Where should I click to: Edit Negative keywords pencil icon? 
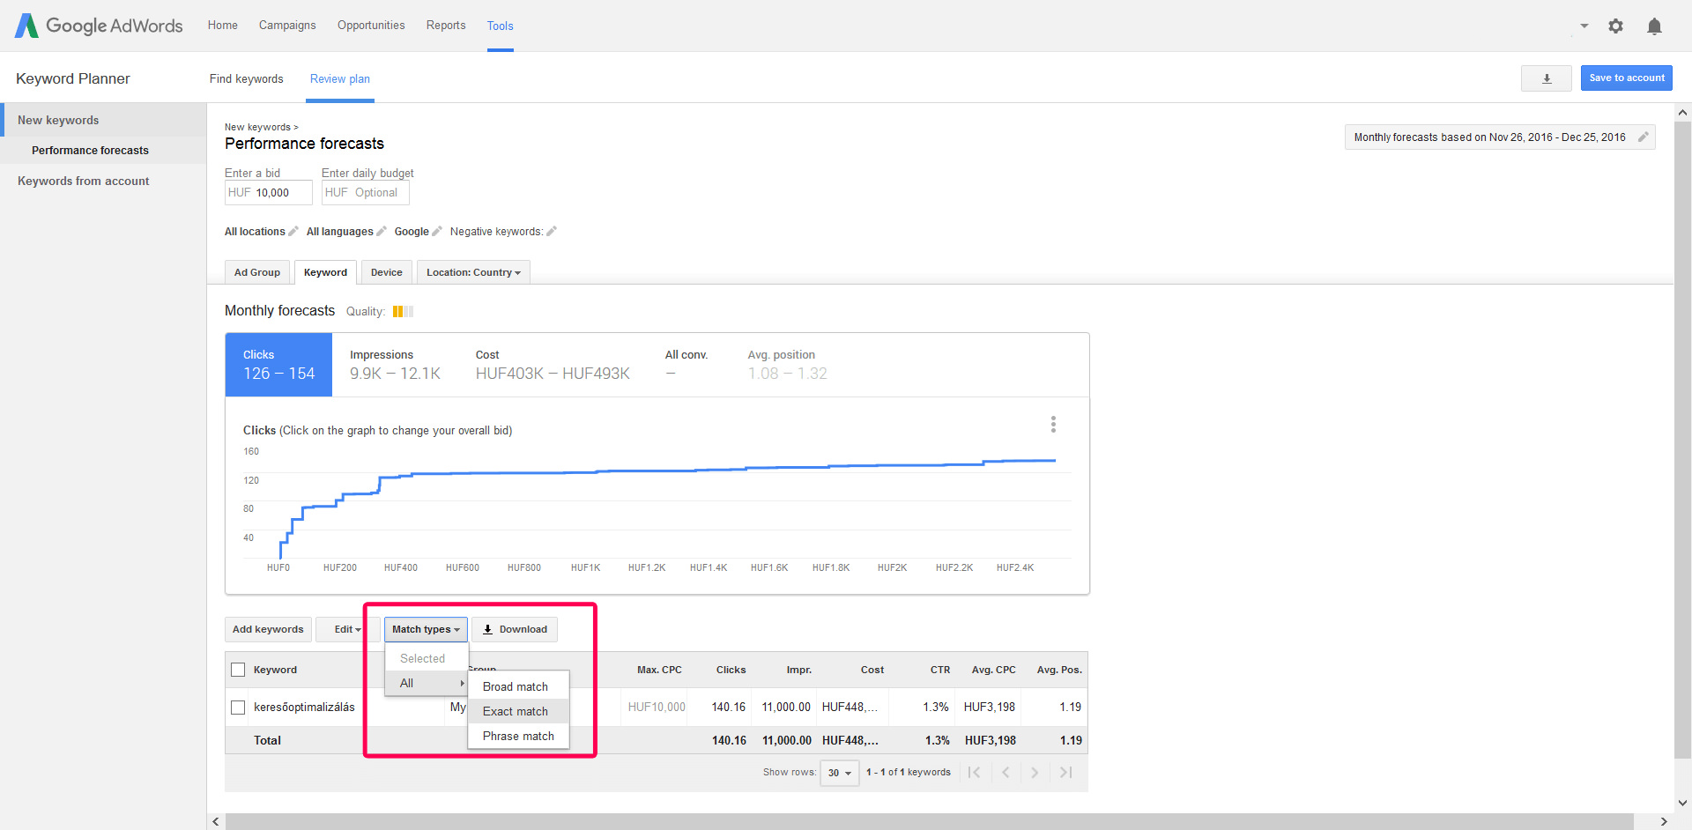click(x=552, y=232)
